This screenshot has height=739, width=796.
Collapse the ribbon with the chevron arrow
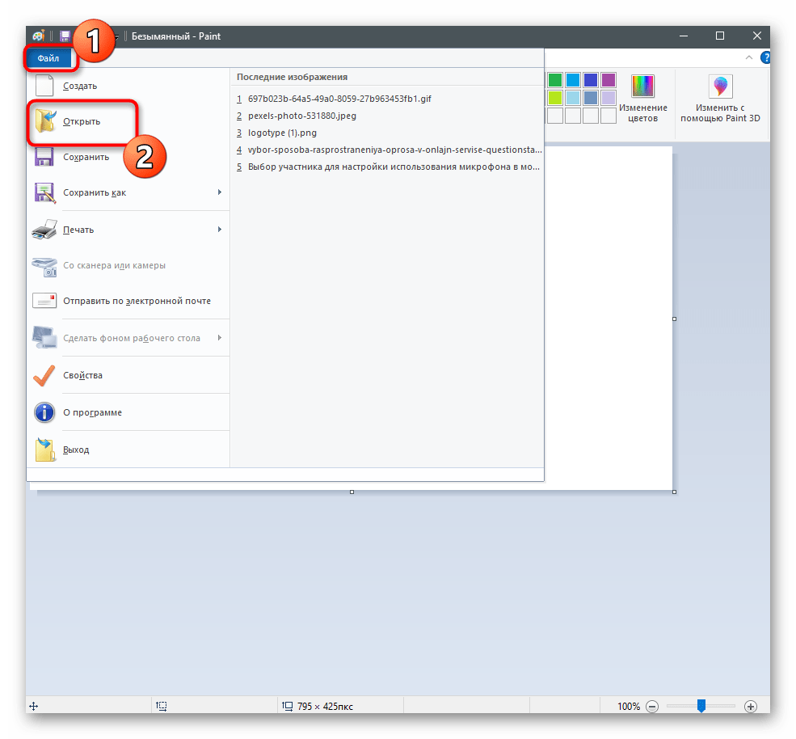[x=749, y=57]
